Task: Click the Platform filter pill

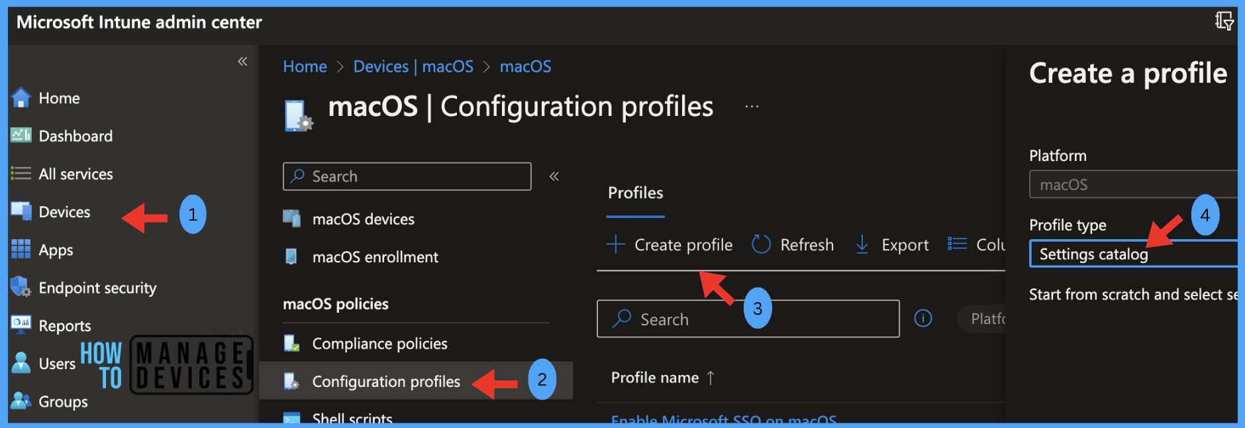Action: [981, 319]
